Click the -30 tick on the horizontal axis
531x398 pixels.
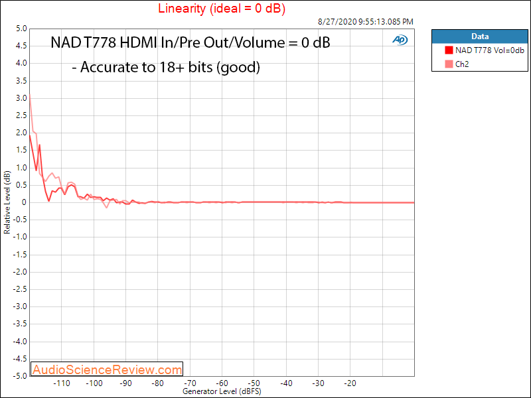318,383
